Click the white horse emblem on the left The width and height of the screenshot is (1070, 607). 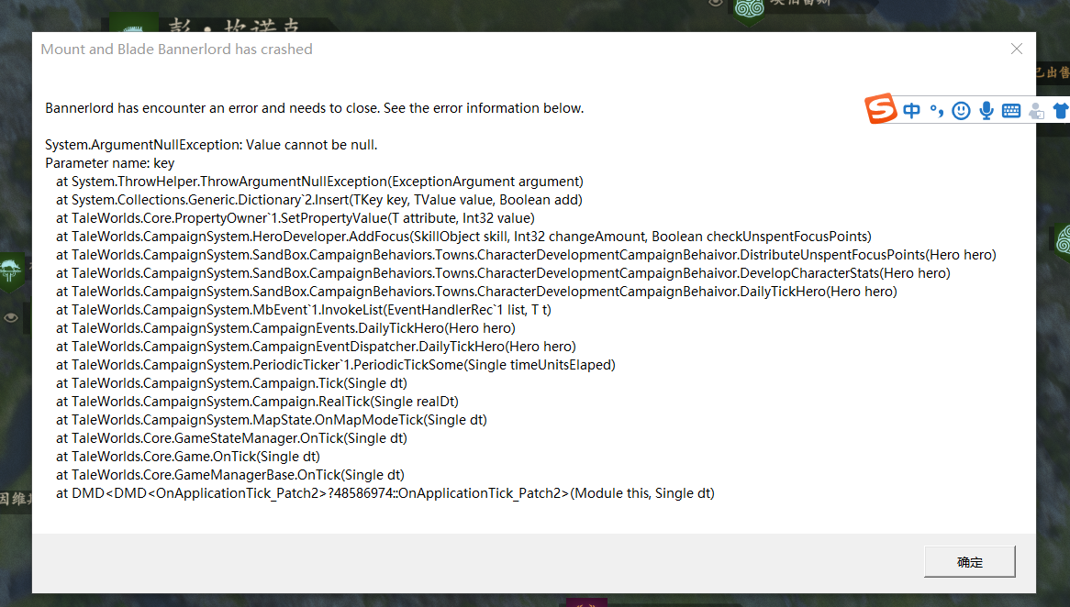(x=11, y=271)
